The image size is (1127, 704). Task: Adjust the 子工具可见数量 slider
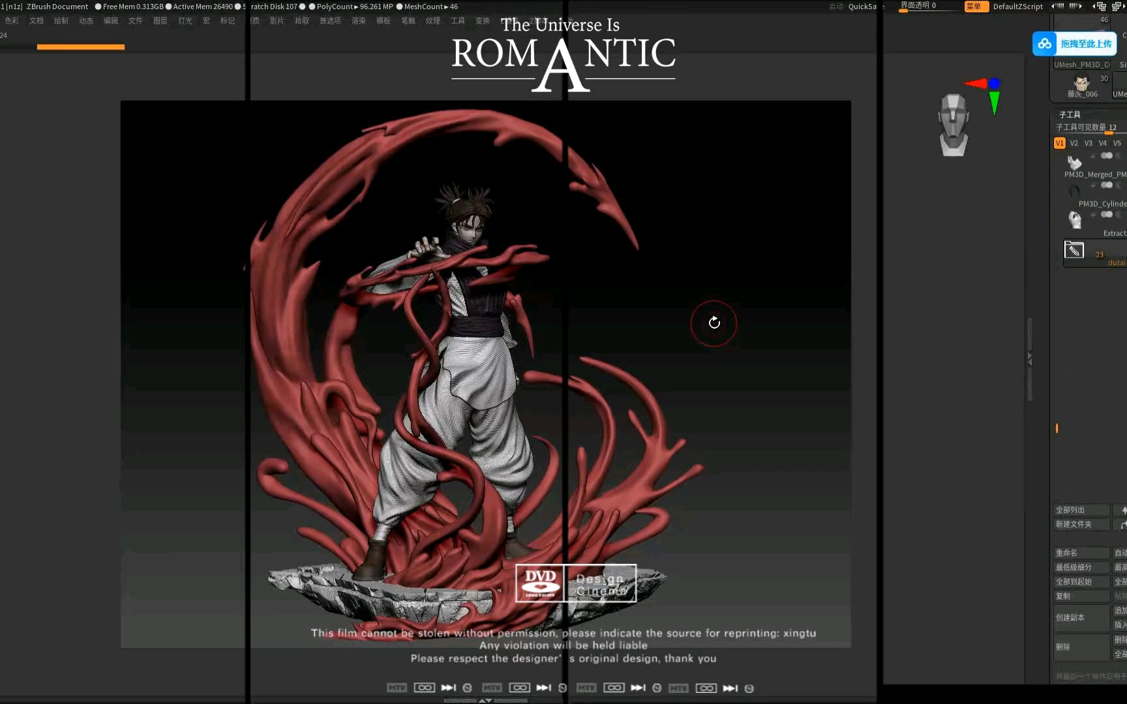1090,128
